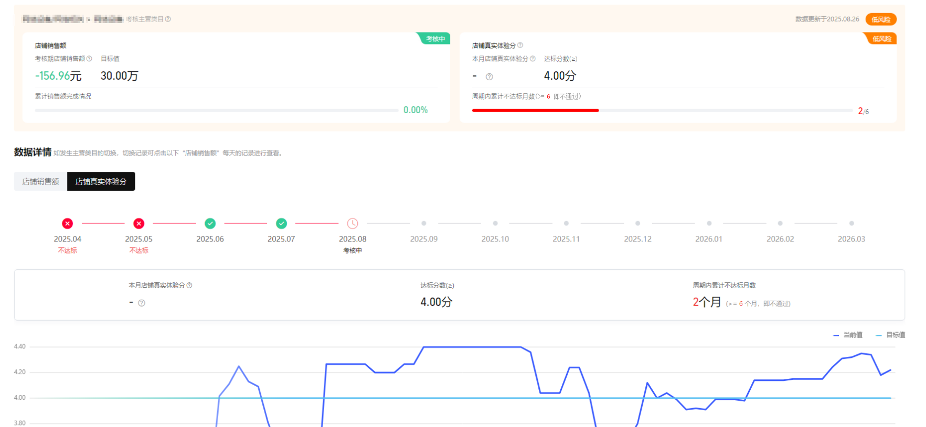Click the green 考核中 tag on sales card
Image resolution: width=926 pixels, height=427 pixels.
(x=435, y=39)
